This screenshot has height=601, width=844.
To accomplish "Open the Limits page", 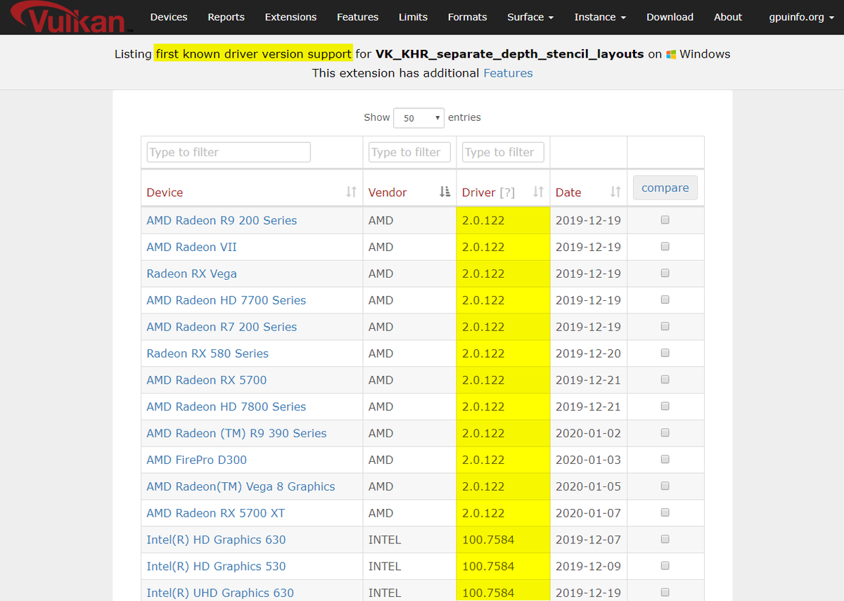I will [413, 17].
